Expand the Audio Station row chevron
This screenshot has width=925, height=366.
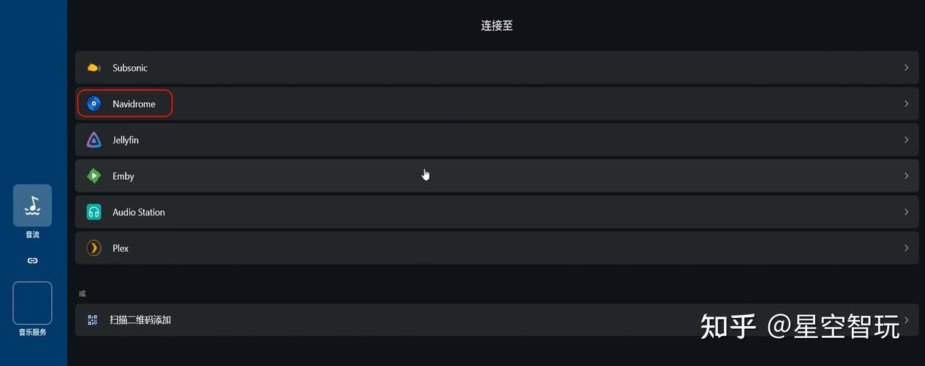coord(906,212)
